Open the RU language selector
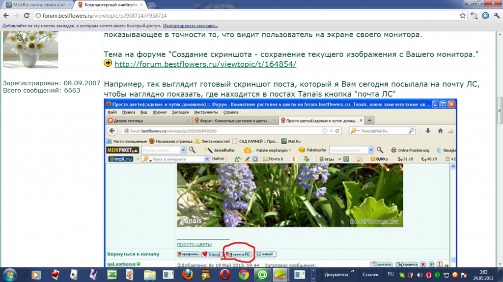 click(391, 274)
